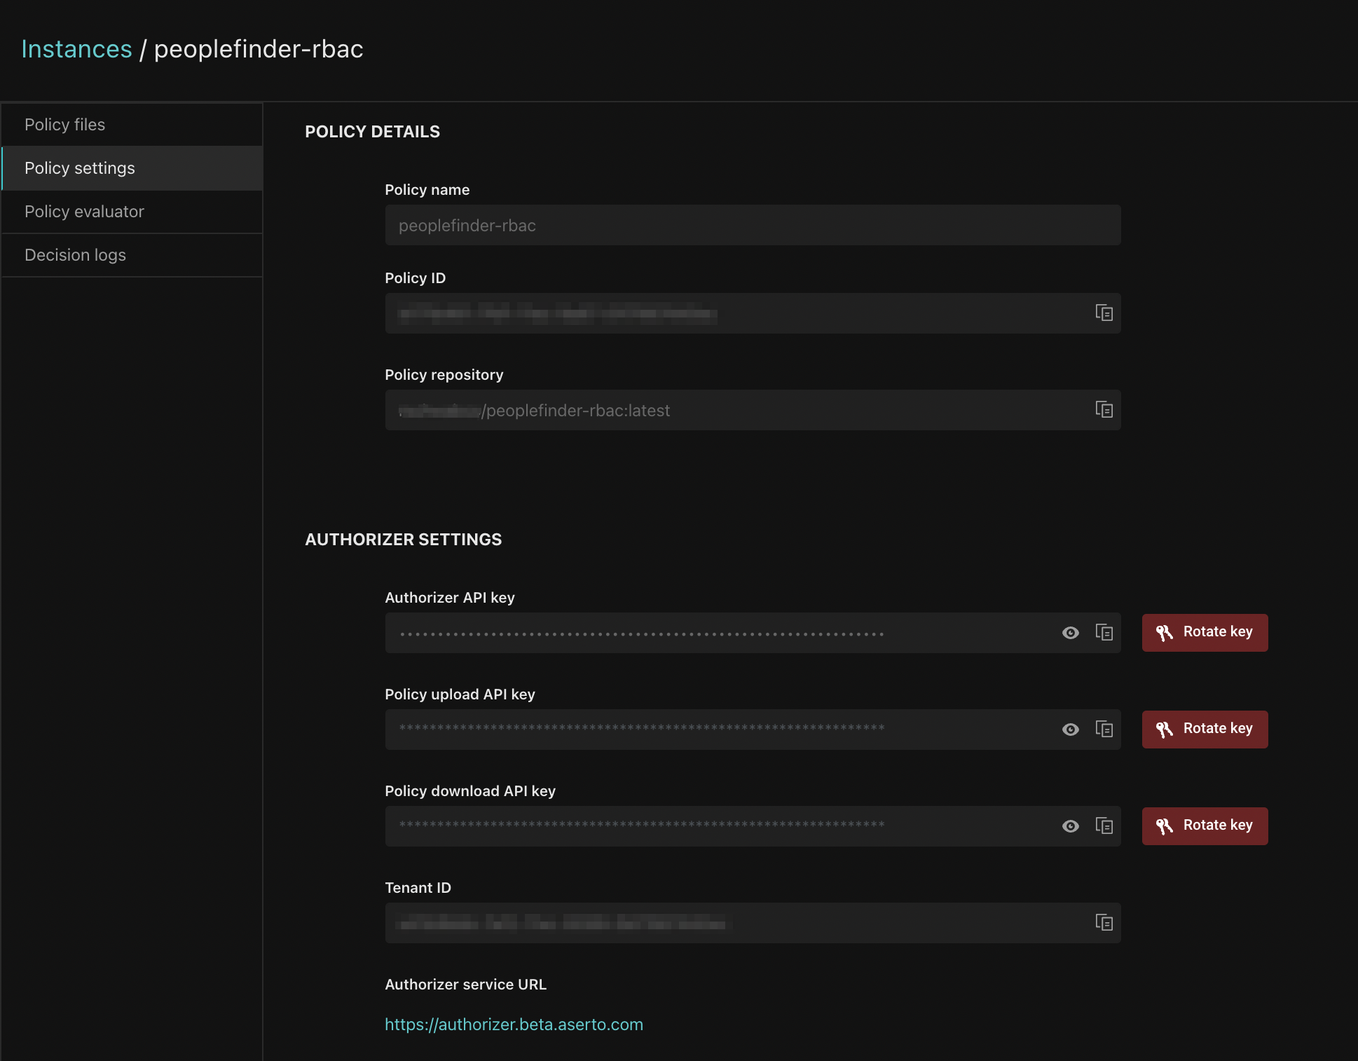Rotate the Policy download API key
This screenshot has height=1061, width=1358.
coord(1205,826)
